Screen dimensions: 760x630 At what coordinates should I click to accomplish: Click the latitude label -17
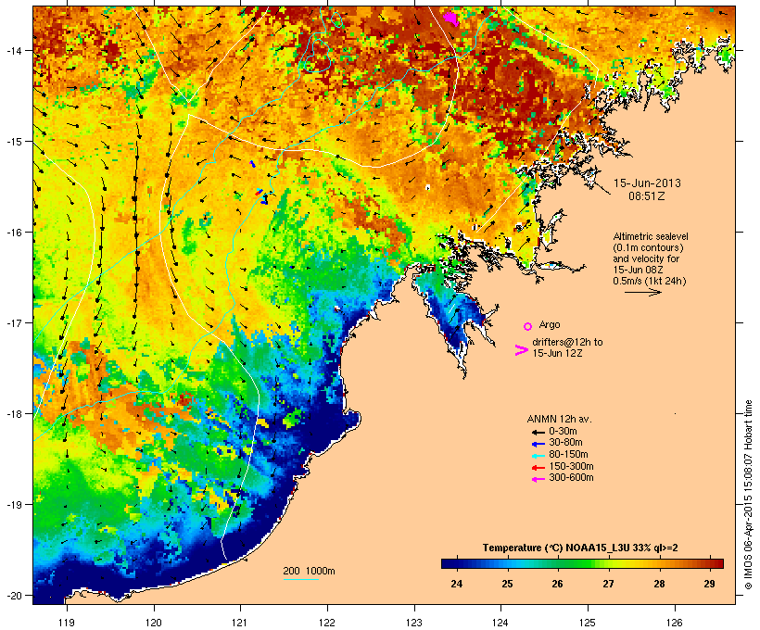pos(13,322)
